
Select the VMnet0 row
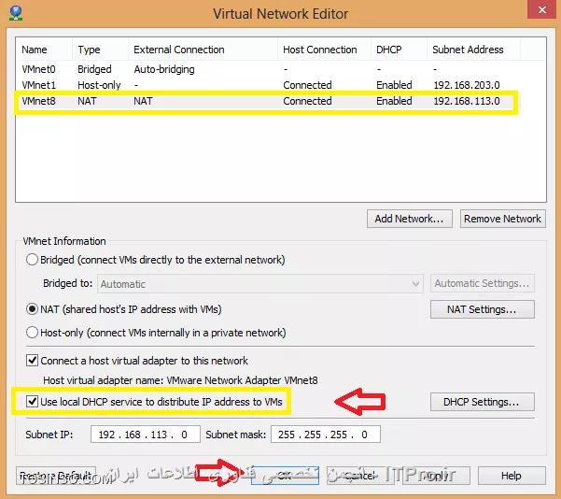tap(268, 69)
